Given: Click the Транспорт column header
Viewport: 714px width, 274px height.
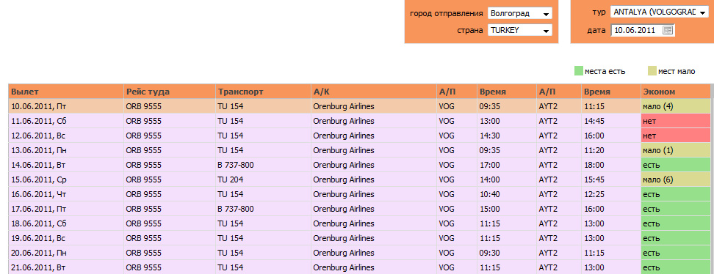Looking at the screenshot, I should click(263, 92).
